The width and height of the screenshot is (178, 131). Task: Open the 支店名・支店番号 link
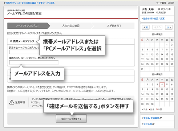point(151,118)
